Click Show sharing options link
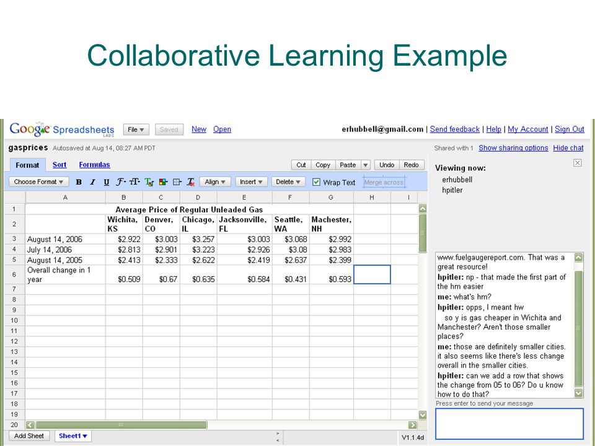 coord(513,148)
